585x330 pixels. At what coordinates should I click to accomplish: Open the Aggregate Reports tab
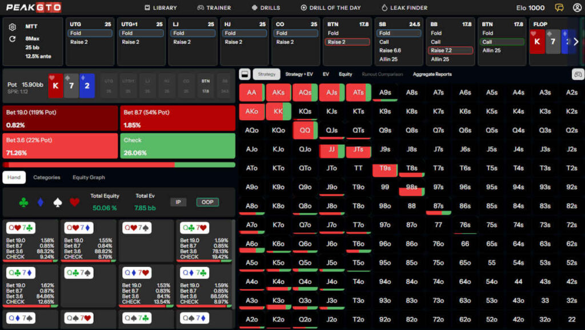click(x=432, y=74)
